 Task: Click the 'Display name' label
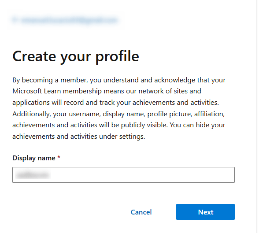coord(34,158)
